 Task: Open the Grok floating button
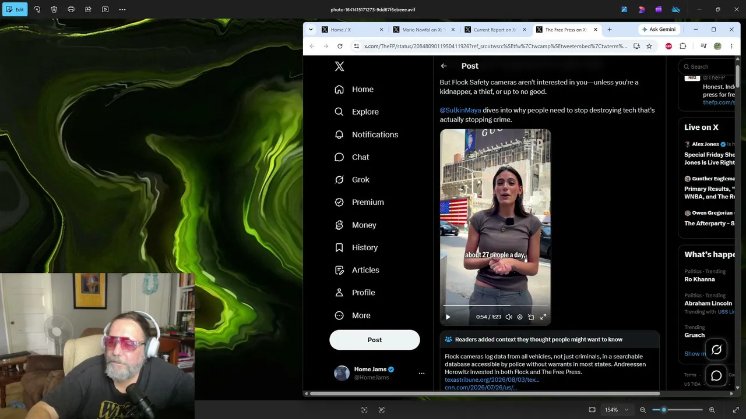717,350
